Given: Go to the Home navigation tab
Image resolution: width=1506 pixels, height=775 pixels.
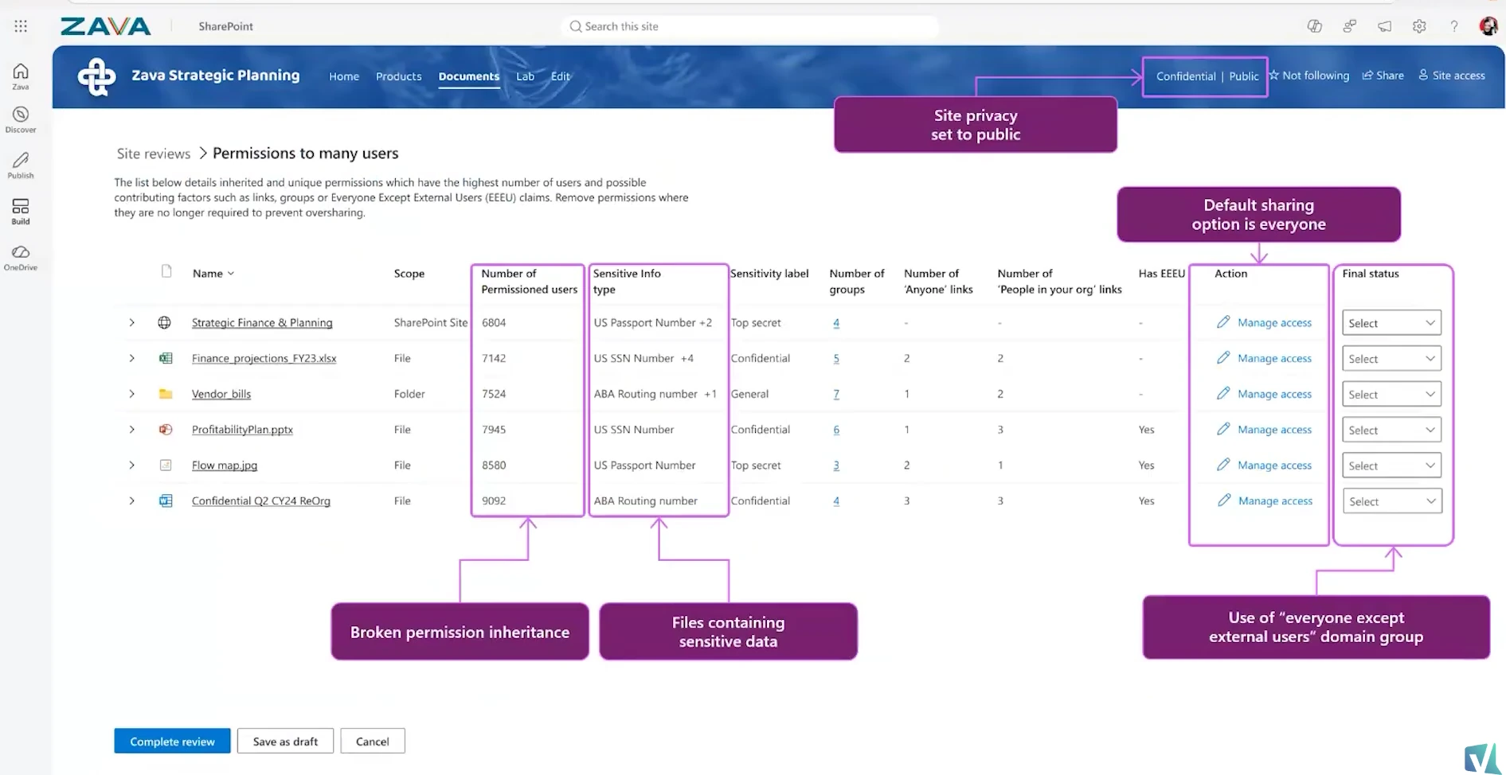Looking at the screenshot, I should pyautogui.click(x=344, y=76).
